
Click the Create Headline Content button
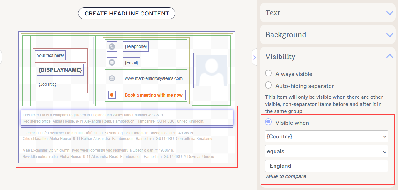click(x=127, y=14)
